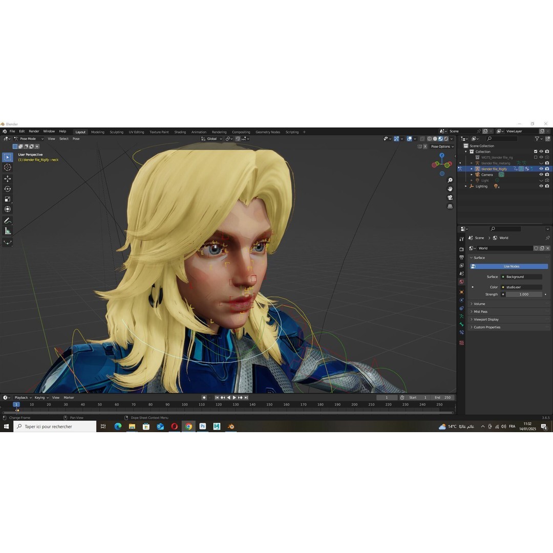Viewport: 553px width, 553px height.
Task: Click the viewport pan hand gizmo
Action: pos(450,188)
